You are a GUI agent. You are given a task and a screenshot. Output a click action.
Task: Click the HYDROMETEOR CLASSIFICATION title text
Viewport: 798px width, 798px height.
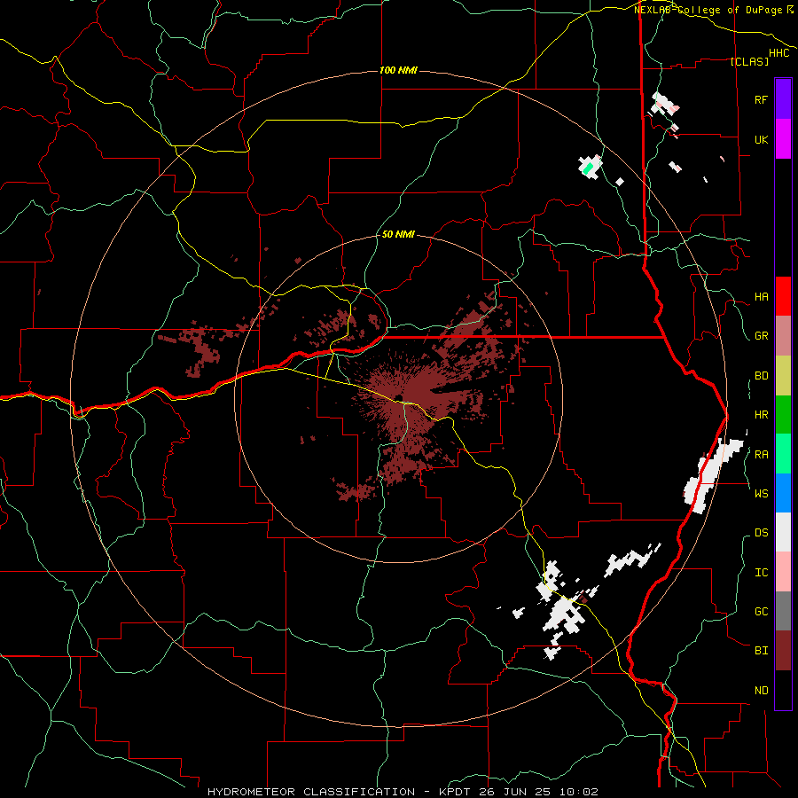point(311,792)
